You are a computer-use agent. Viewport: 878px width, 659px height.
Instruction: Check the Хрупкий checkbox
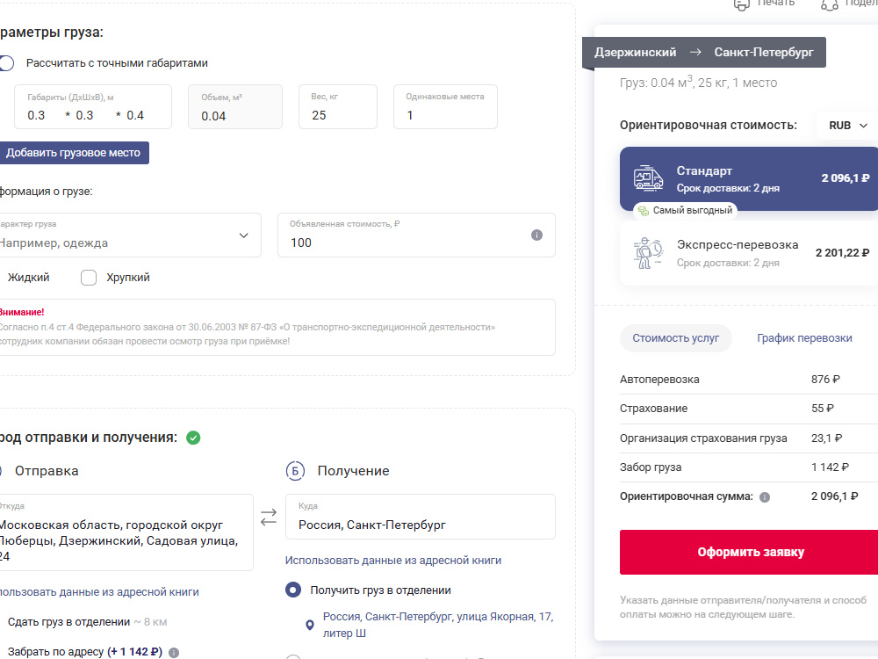(89, 278)
